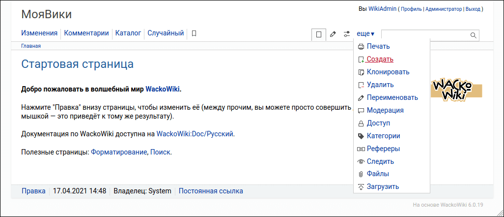Click inside the search input field

click(x=425, y=35)
